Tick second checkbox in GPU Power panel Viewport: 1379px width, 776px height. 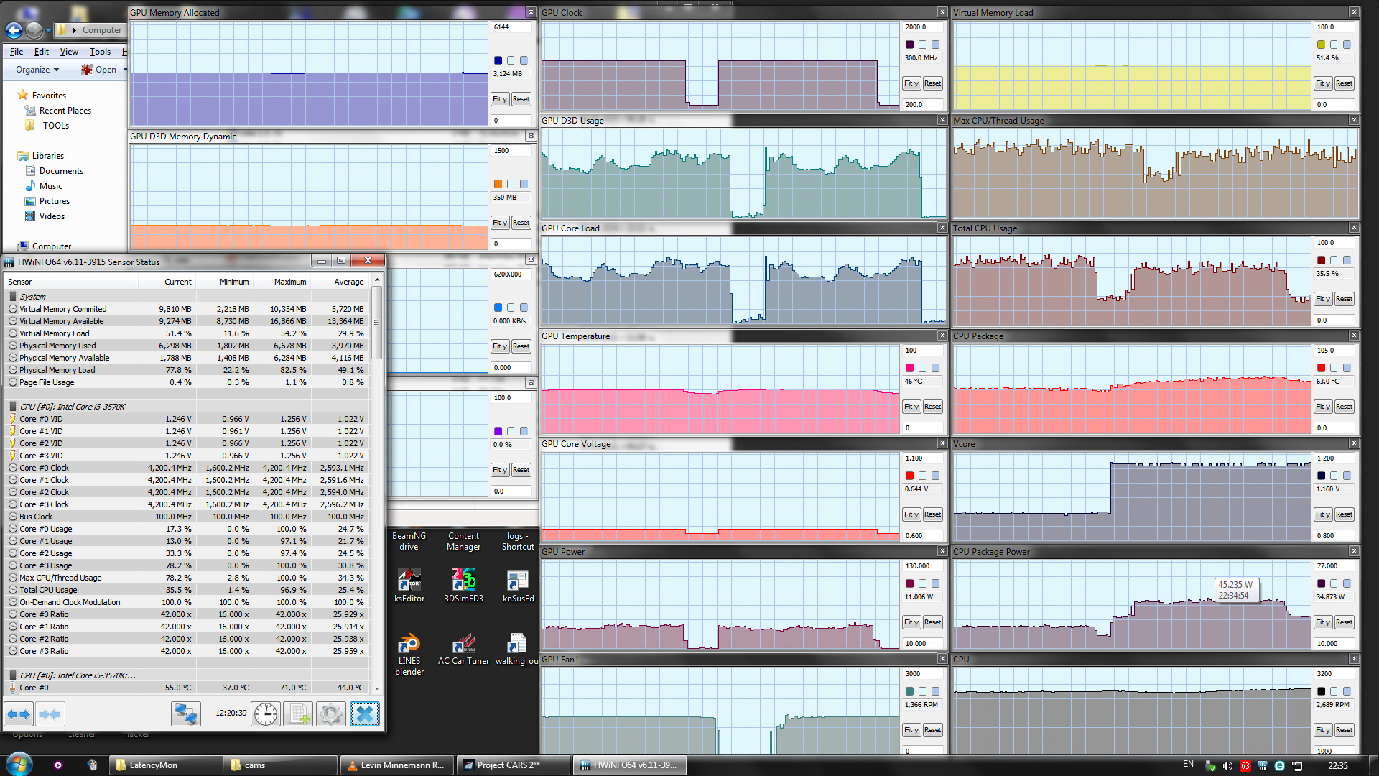[x=936, y=583]
